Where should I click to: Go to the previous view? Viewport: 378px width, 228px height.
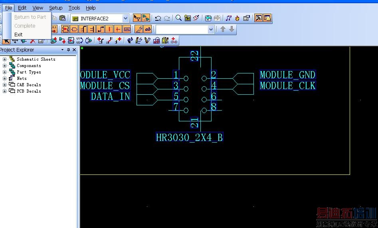coord(208,18)
